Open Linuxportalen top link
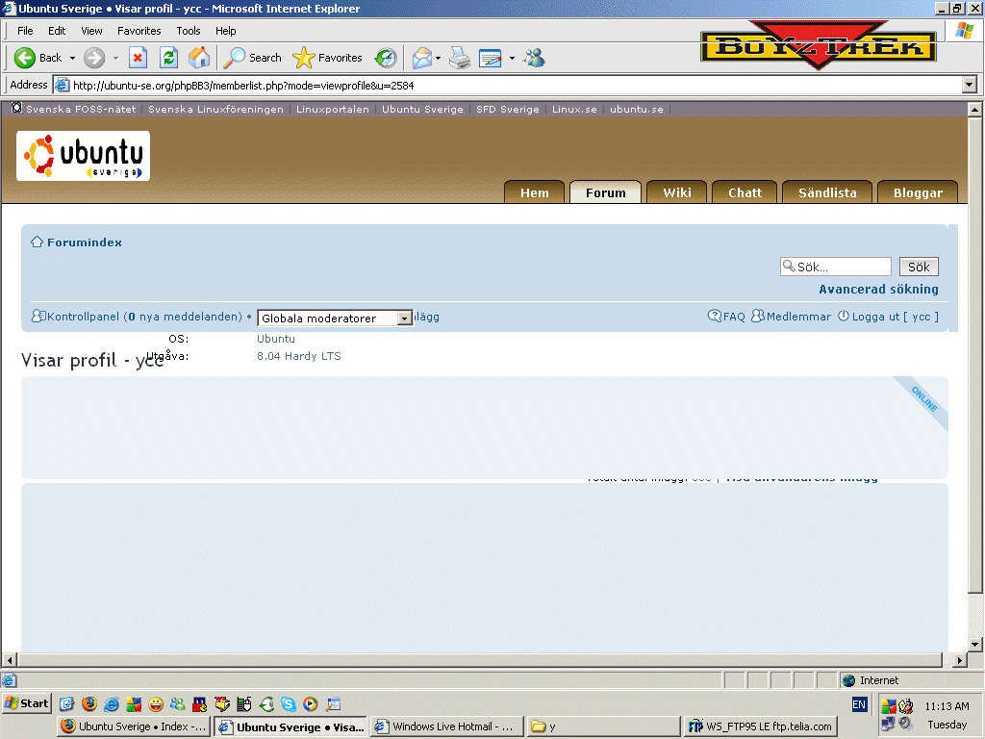The height and width of the screenshot is (739, 985). click(x=332, y=109)
